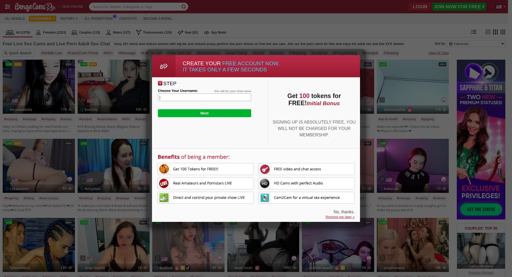Click the site logo in the header

(35, 7)
